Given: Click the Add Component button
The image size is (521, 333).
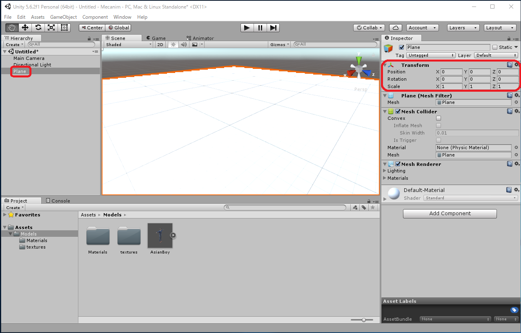Looking at the screenshot, I should click(x=450, y=214).
